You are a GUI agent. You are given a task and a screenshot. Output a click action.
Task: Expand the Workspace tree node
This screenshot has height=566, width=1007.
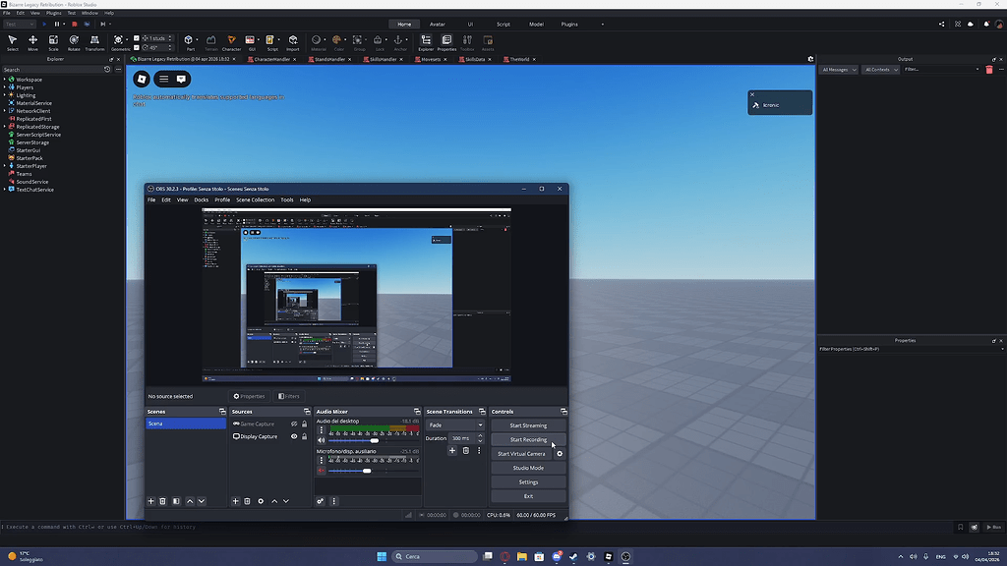click(x=5, y=80)
